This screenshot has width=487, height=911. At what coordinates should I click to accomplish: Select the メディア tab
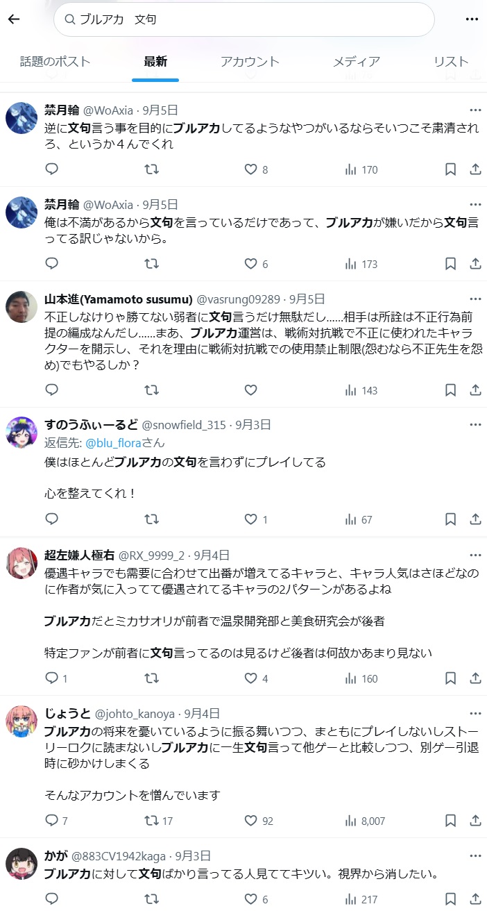356,62
